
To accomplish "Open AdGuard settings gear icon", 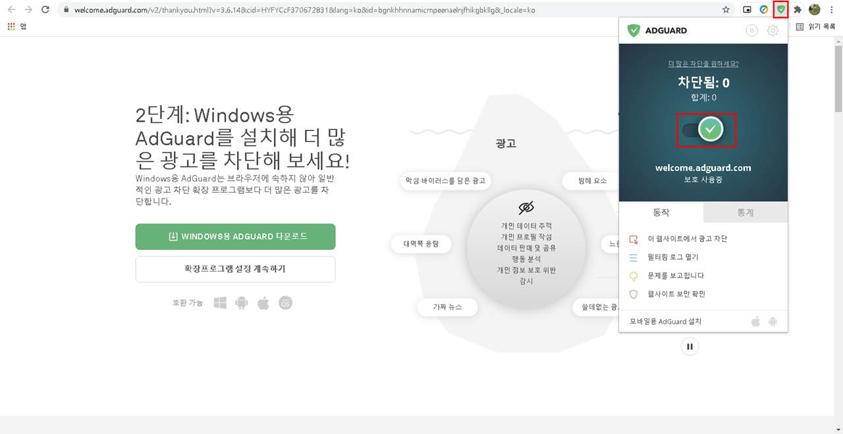I will pos(773,30).
